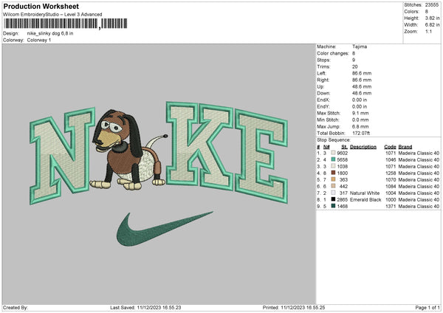Click the Stitches value 23555
The image size is (443, 313).
(x=432, y=5)
